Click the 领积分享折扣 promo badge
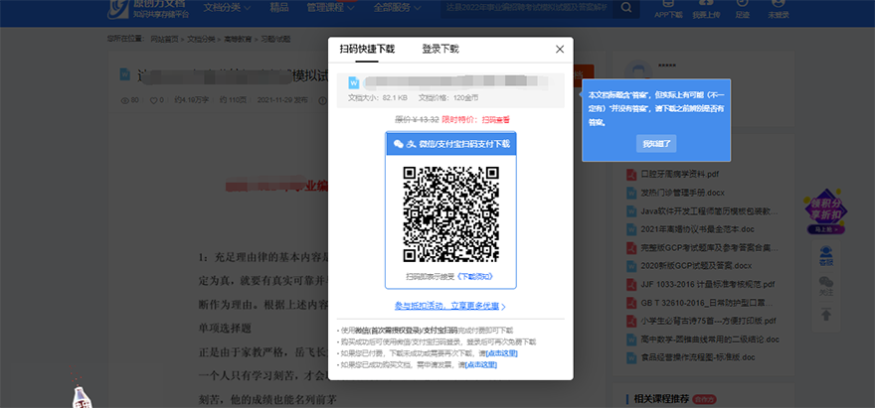 tap(826, 211)
